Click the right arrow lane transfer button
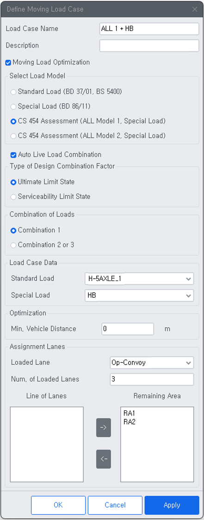The height and width of the screenshot is (520, 204). point(104,428)
